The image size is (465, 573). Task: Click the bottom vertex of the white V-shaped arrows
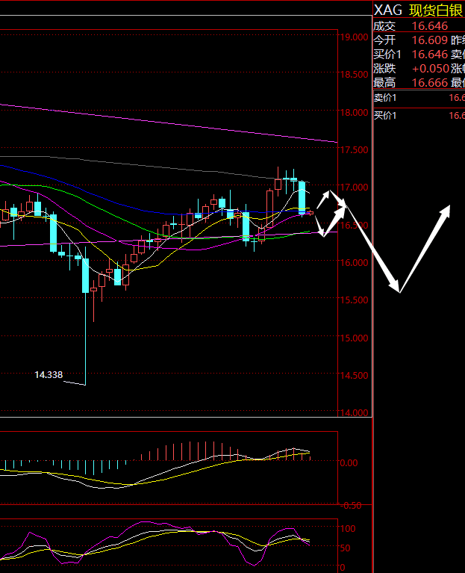pyautogui.click(x=399, y=290)
